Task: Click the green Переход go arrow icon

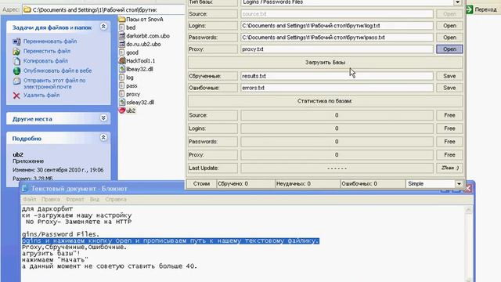Action: coord(470,9)
